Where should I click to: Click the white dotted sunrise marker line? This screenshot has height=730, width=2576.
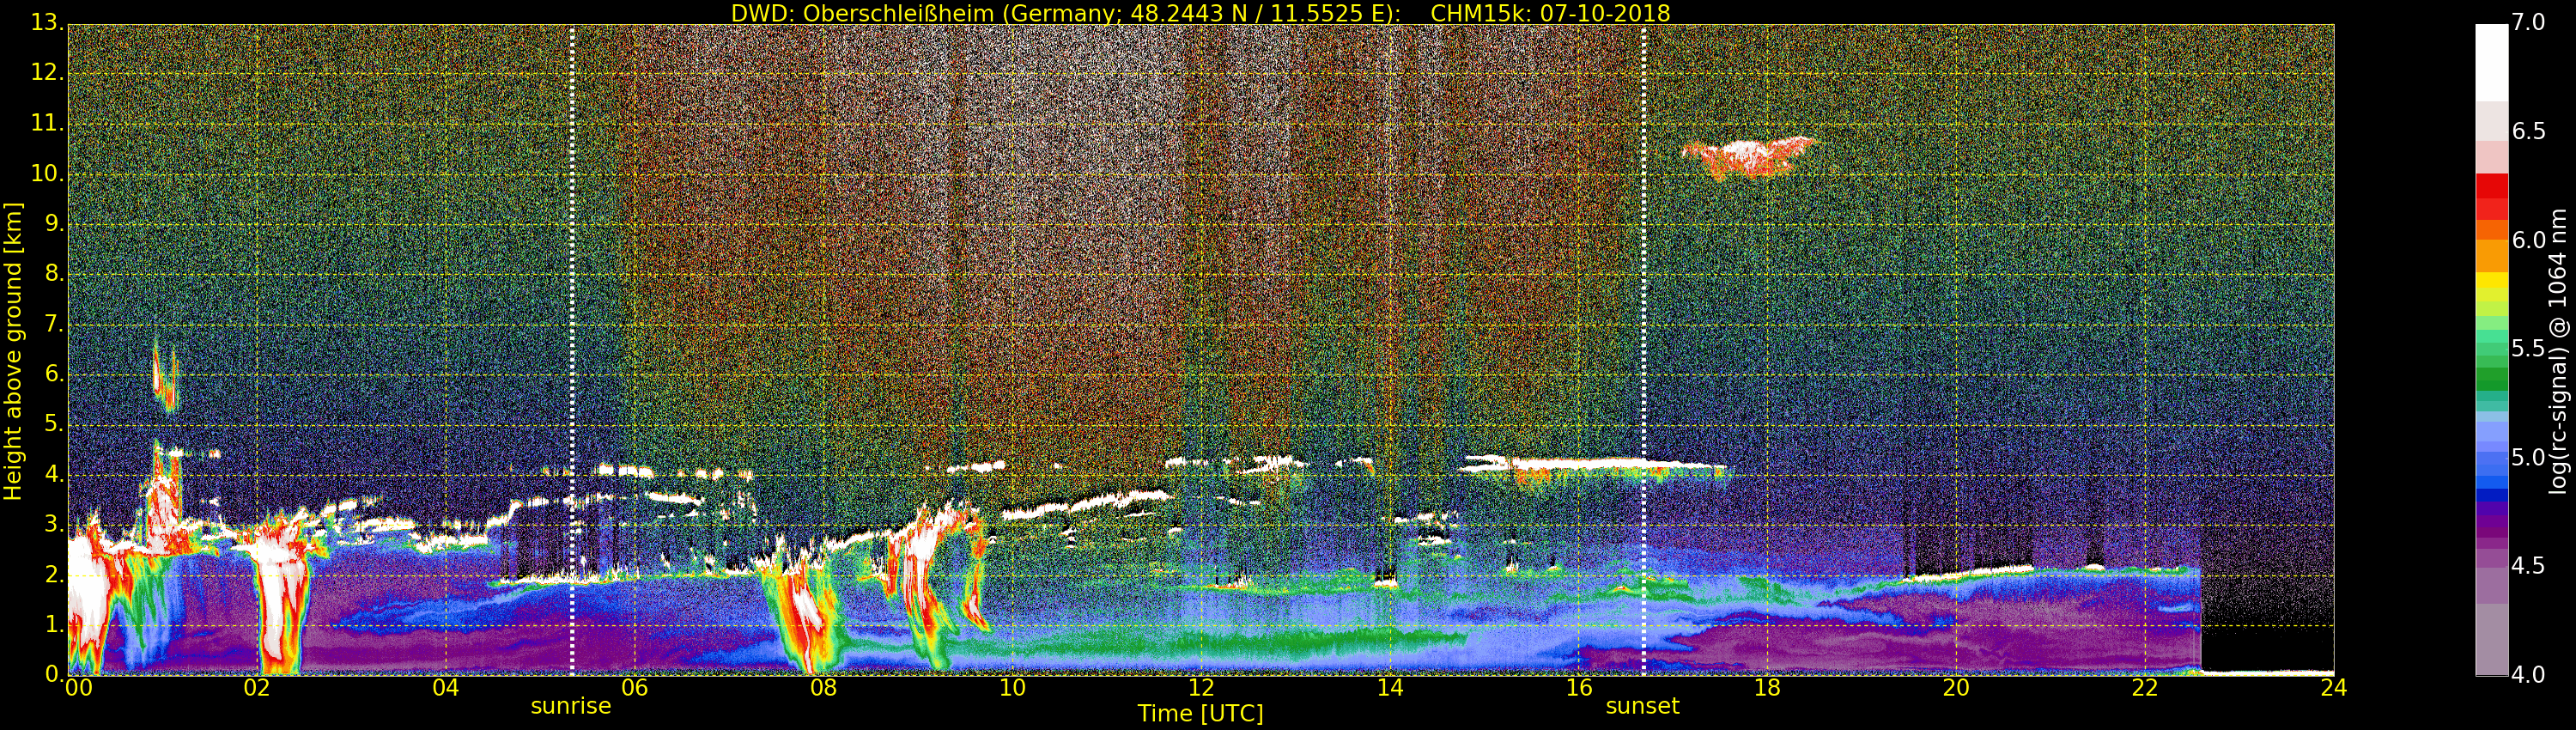(x=572, y=350)
